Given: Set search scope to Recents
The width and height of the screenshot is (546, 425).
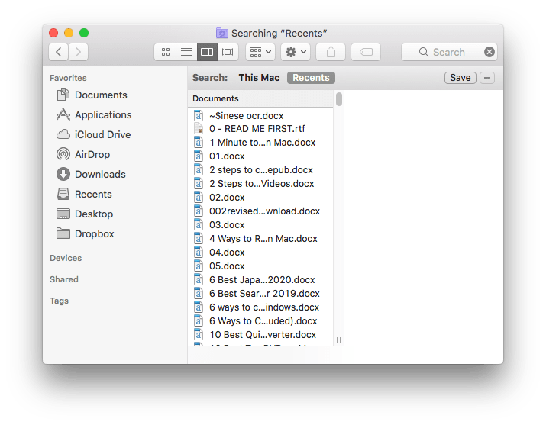Looking at the screenshot, I should (311, 78).
